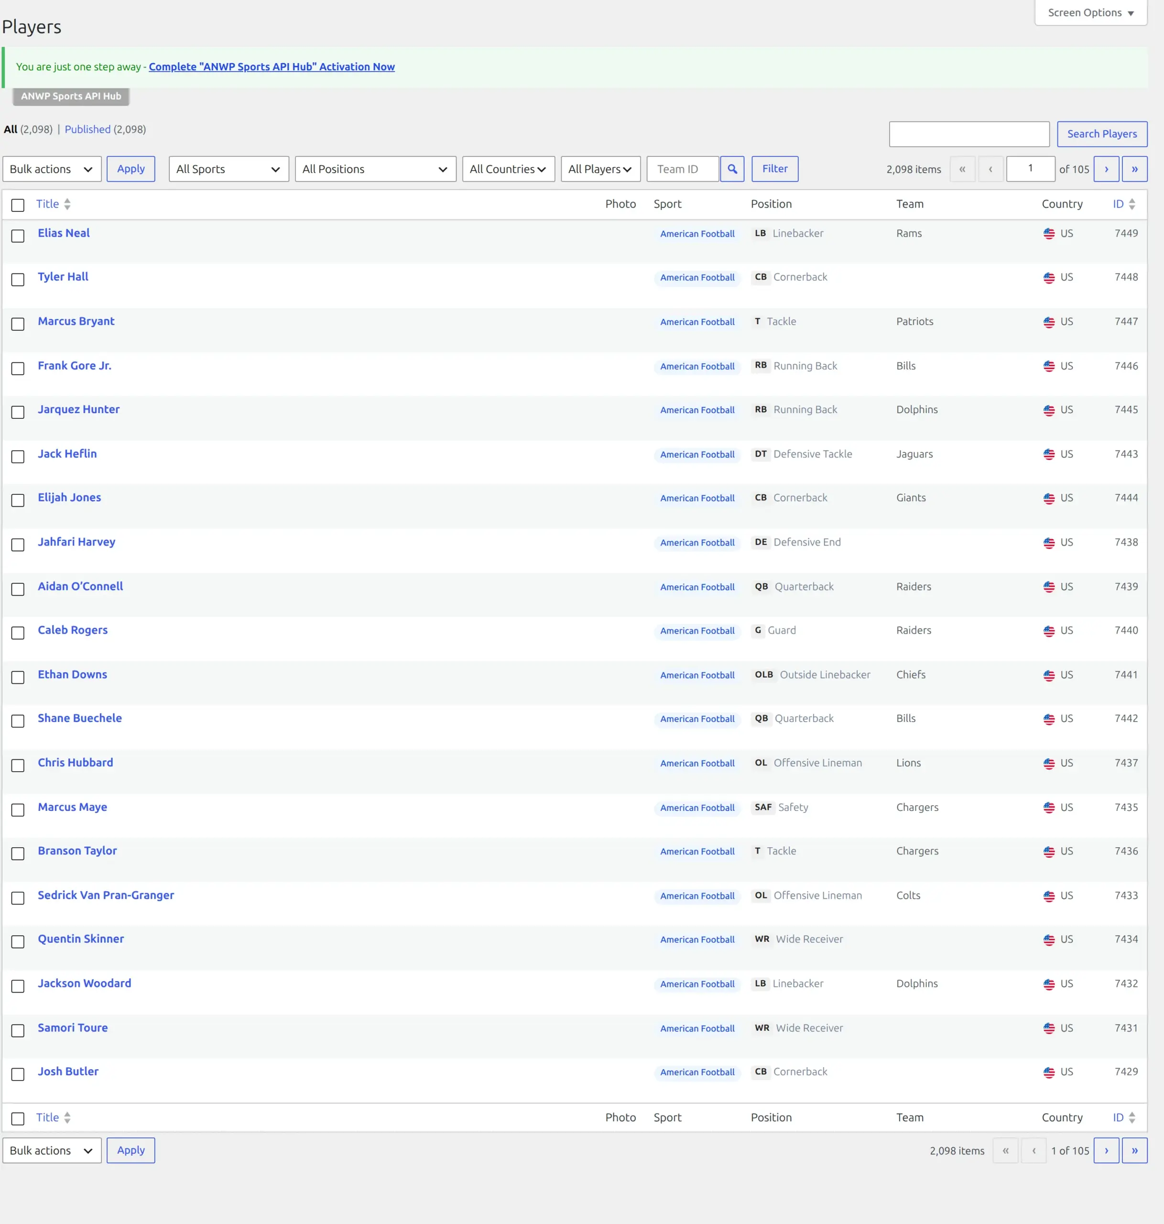Viewport: 1164px width, 1224px height.
Task: Click the ANWP Sports API Hub tag
Action: coord(71,96)
